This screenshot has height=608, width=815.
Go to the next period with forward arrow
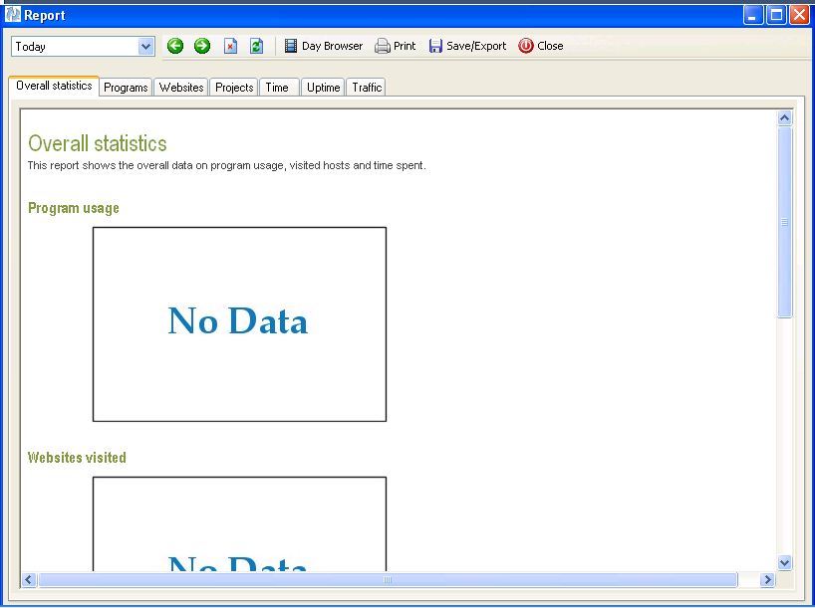(x=202, y=46)
